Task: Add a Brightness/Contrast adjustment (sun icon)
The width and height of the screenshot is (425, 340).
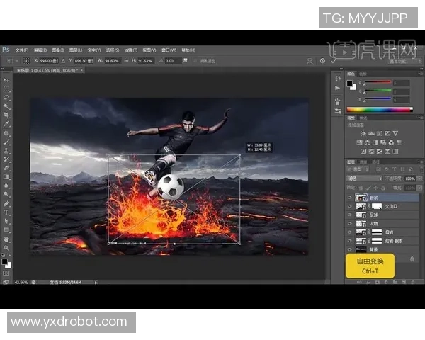Action: (x=363, y=133)
